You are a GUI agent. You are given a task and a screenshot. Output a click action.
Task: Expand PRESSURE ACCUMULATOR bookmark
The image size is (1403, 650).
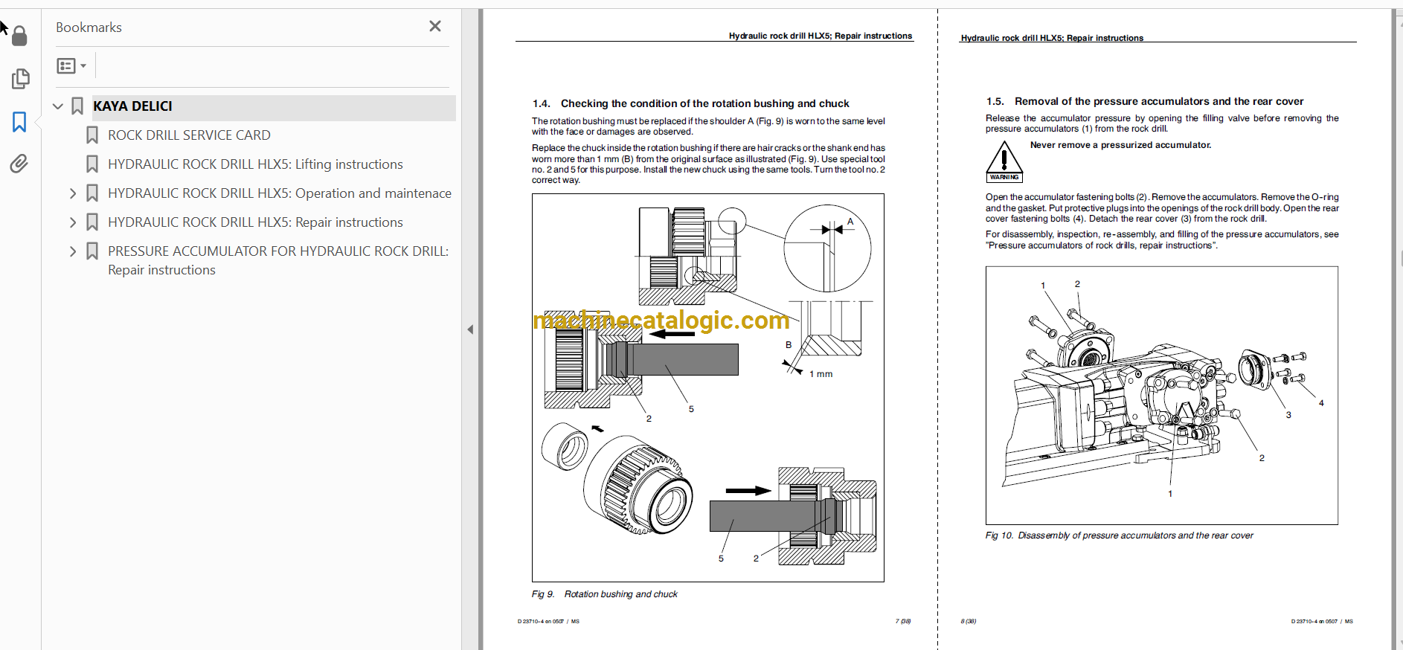pyautogui.click(x=73, y=251)
